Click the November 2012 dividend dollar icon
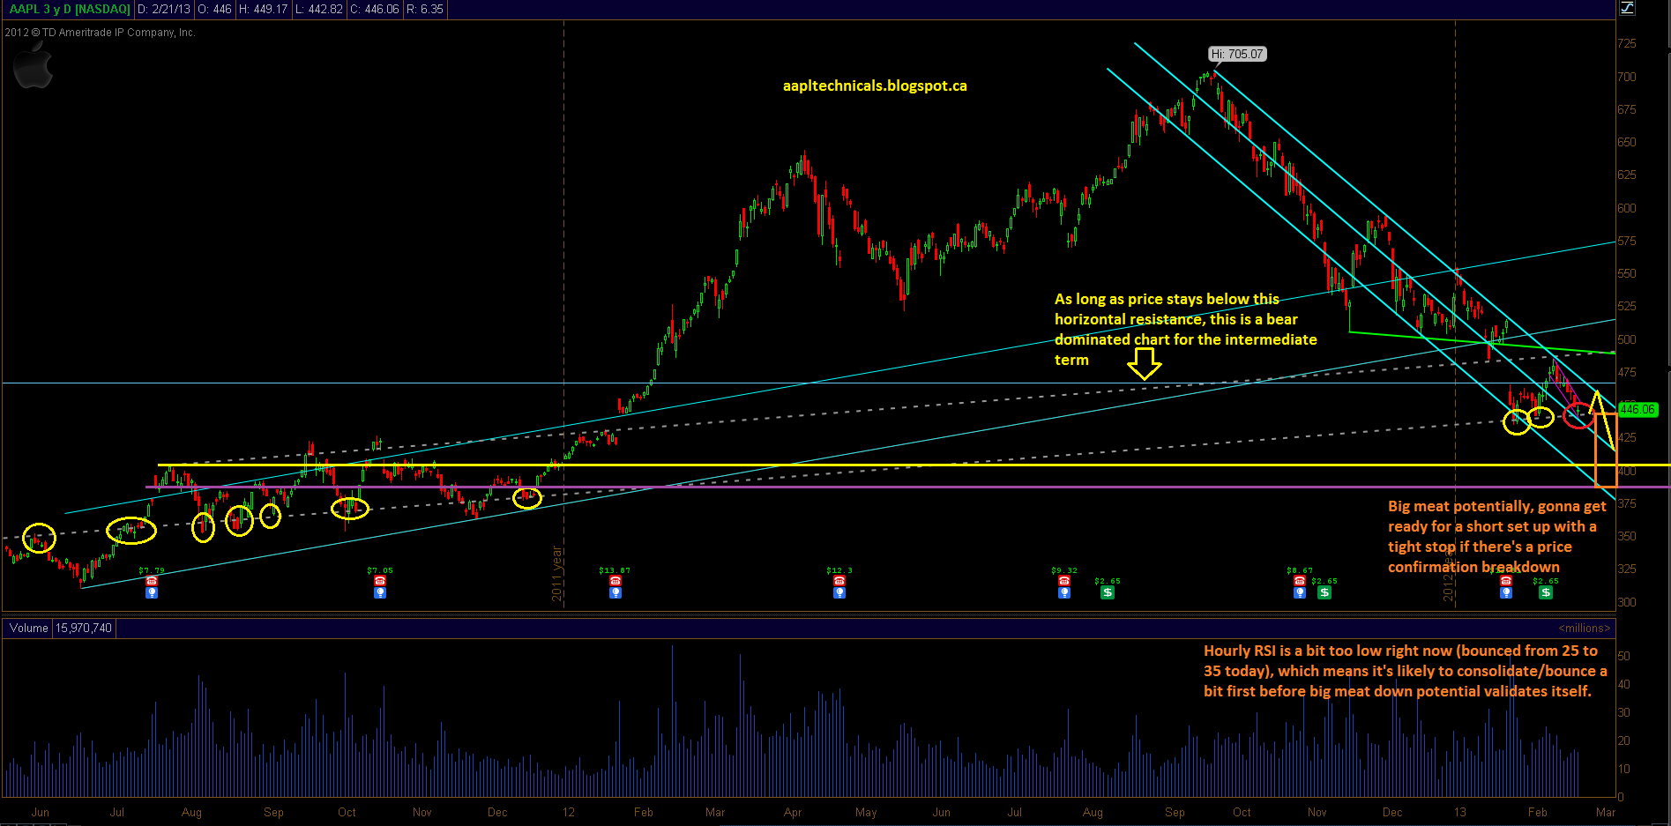 [1324, 592]
